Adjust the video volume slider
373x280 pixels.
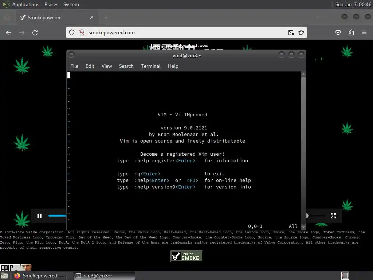[x=315, y=216]
